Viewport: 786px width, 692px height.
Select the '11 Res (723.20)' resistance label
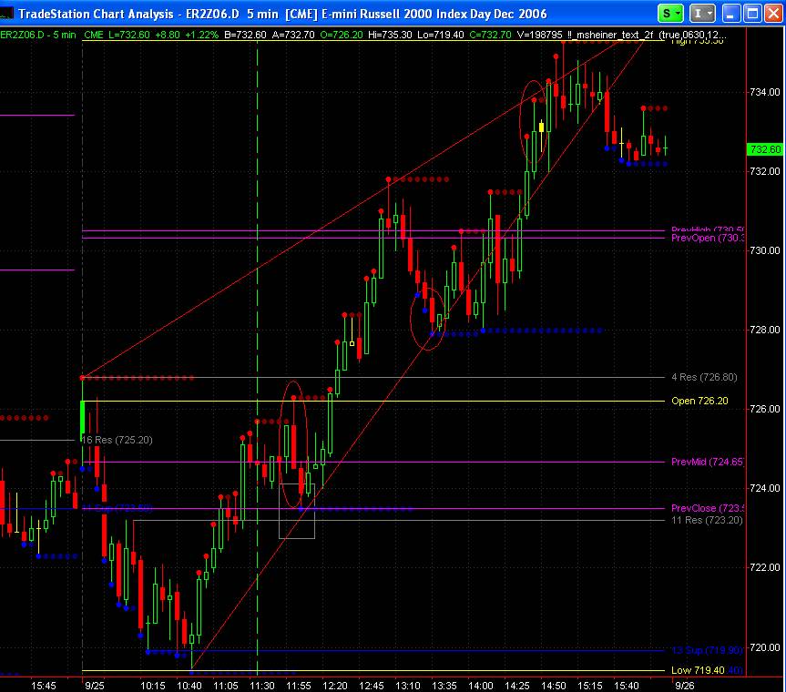(x=707, y=520)
